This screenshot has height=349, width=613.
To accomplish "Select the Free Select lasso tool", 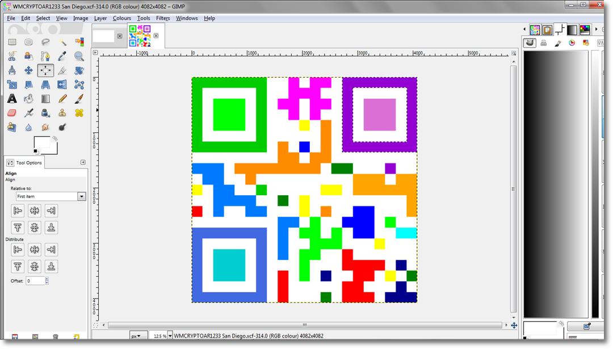I will tap(45, 42).
